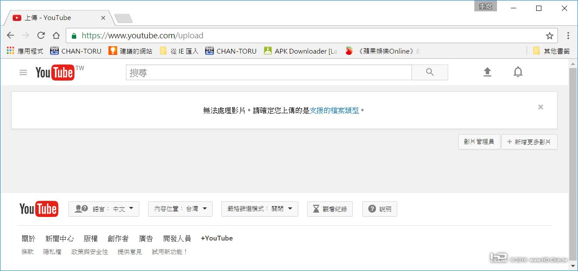Open 嚴格篩選模式: 關閉 dropdown
The width and height of the screenshot is (578, 271).
click(x=260, y=209)
